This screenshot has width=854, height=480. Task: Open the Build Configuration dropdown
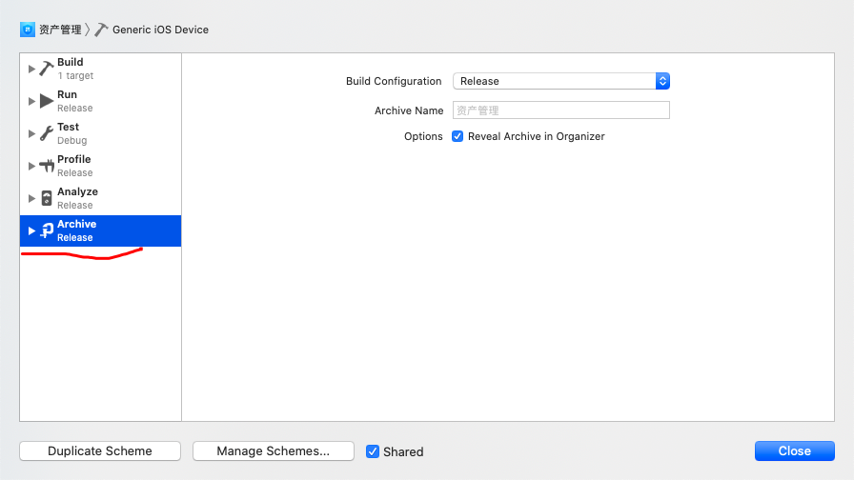[561, 81]
